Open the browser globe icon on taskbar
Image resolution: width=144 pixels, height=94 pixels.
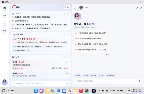pos(58,91)
